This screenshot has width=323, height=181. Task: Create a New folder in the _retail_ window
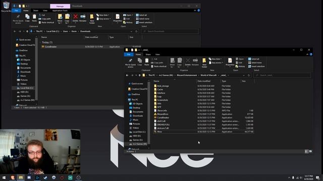tap(204, 63)
